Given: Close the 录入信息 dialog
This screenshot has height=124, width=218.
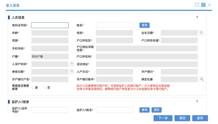Looking at the screenshot, I should (209, 5).
